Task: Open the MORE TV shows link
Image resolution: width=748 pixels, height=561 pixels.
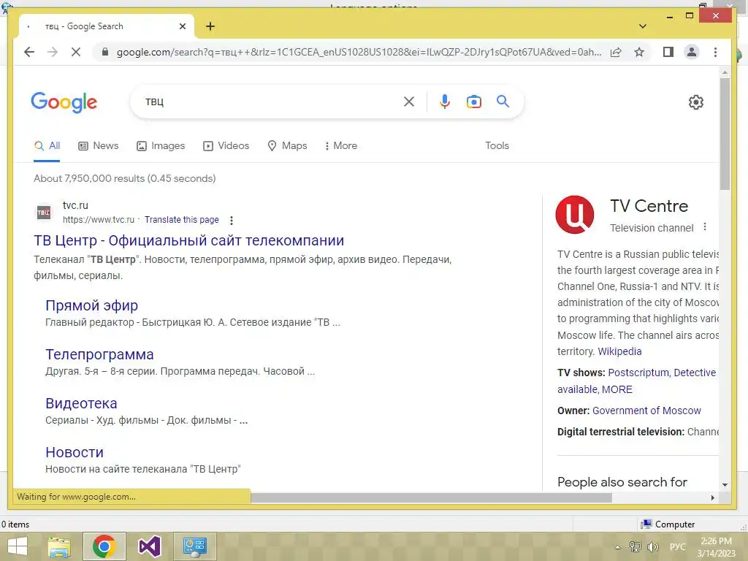Action: click(x=617, y=390)
